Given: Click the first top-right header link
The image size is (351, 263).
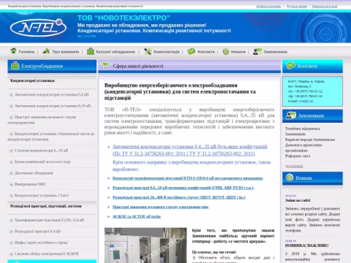Looking at the screenshot, I should pyautogui.click(x=268, y=7).
